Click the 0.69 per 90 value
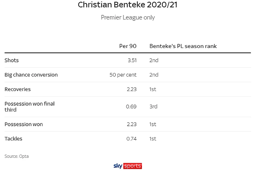Image resolution: width=254 pixels, height=171 pixels. 131,107
